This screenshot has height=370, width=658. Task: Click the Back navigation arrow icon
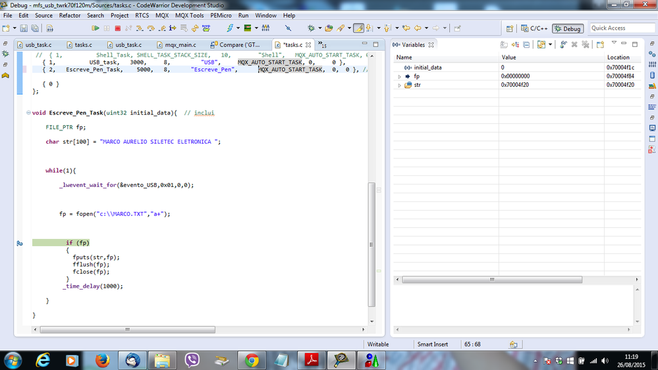pyautogui.click(x=418, y=28)
